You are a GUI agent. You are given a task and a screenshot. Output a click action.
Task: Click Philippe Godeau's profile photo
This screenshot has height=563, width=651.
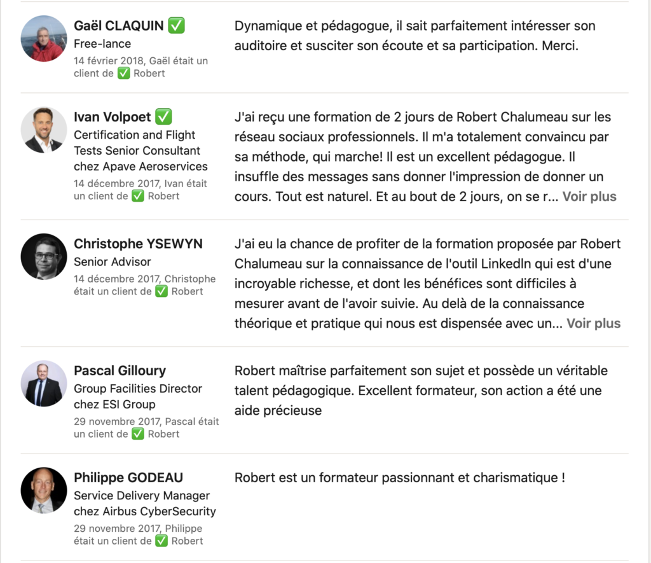pyautogui.click(x=44, y=490)
